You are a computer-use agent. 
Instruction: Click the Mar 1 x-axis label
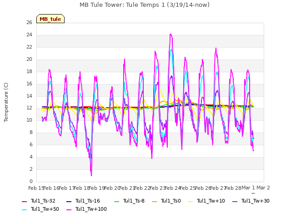248,188
